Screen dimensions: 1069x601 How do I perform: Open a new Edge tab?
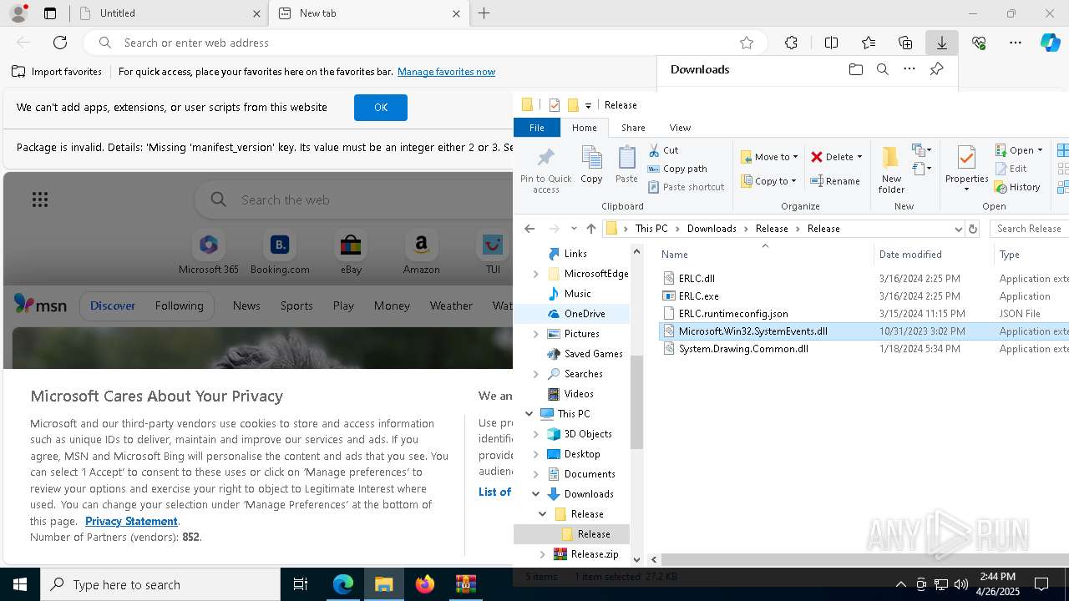pos(484,13)
